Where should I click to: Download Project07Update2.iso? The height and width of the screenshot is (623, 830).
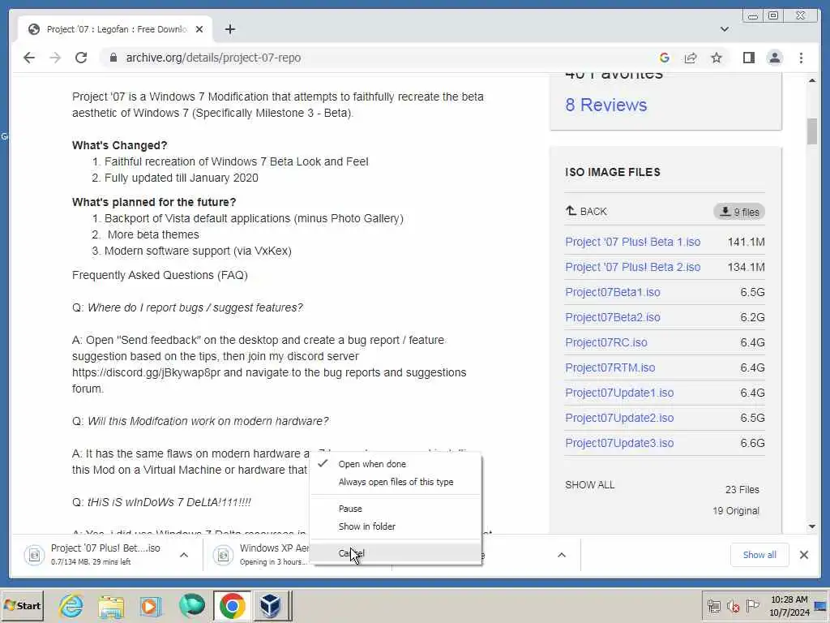pyautogui.click(x=619, y=418)
